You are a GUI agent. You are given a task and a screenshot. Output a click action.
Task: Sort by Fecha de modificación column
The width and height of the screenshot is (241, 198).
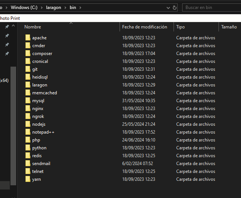pyautogui.click(x=145, y=27)
